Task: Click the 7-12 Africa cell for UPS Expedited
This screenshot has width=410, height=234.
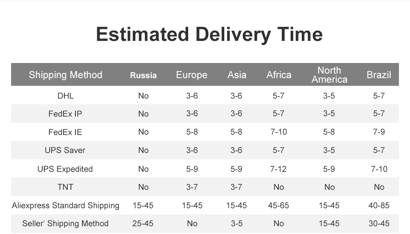Action: tap(278, 169)
